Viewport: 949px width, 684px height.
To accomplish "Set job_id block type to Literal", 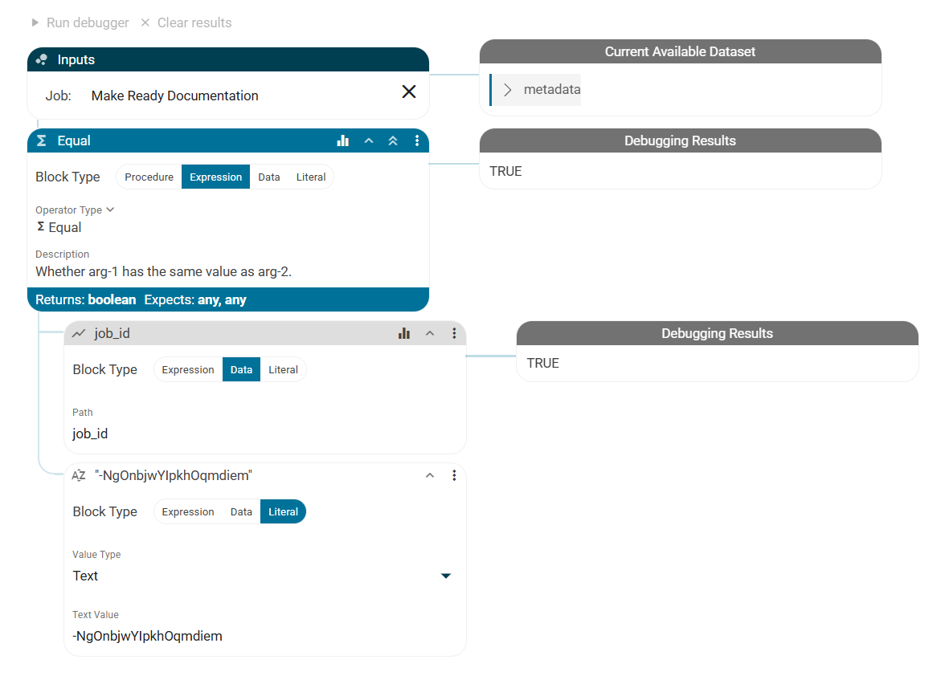I will pos(283,369).
